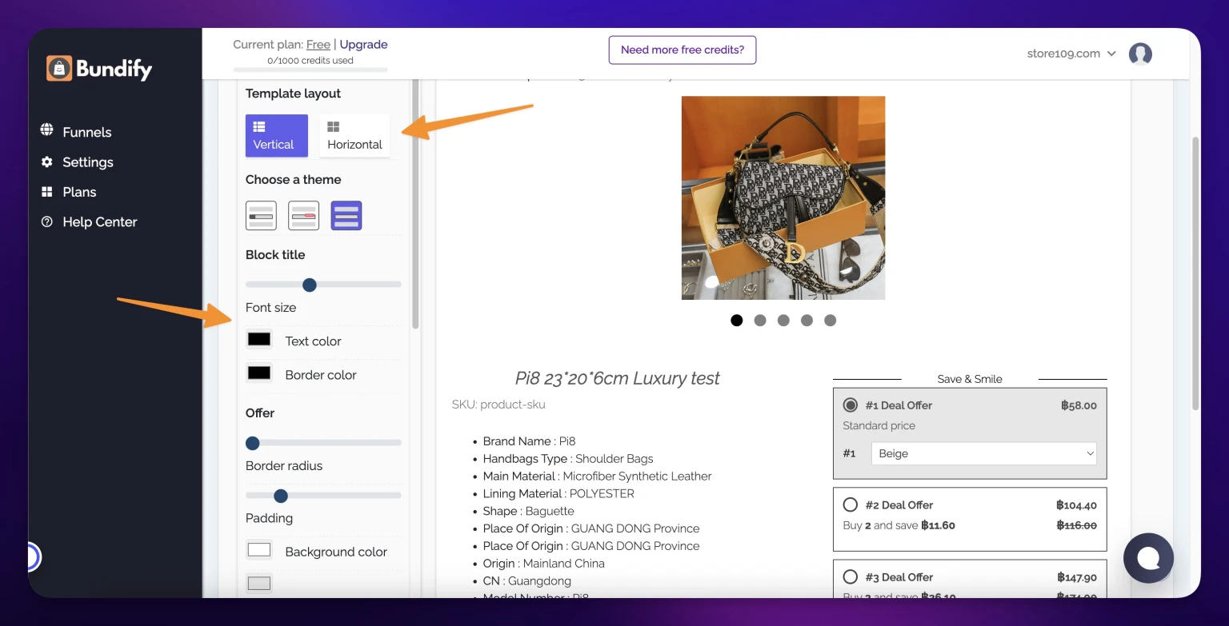Click the Save & Smile heading
The height and width of the screenshot is (626, 1229).
(970, 379)
